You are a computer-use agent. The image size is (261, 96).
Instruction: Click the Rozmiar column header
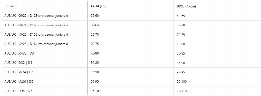[x=11, y=6]
